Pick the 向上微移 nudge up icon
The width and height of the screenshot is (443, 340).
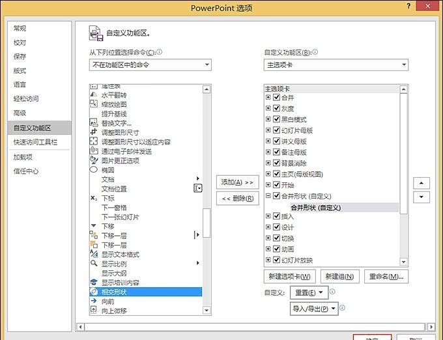point(94,310)
